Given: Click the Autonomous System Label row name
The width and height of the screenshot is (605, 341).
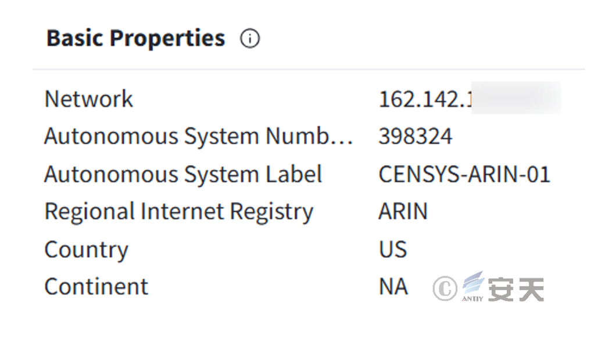Looking at the screenshot, I should (183, 175).
